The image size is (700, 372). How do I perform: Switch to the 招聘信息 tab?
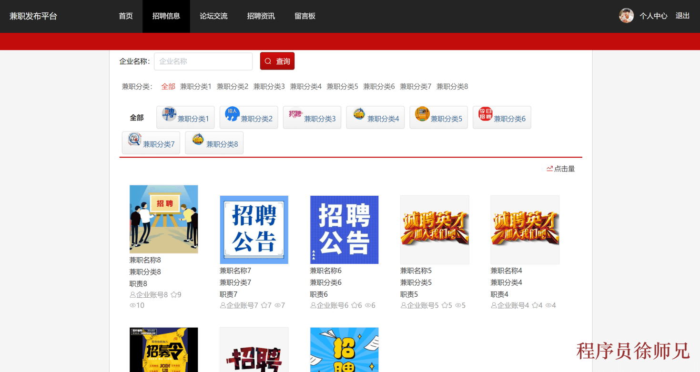pyautogui.click(x=166, y=16)
